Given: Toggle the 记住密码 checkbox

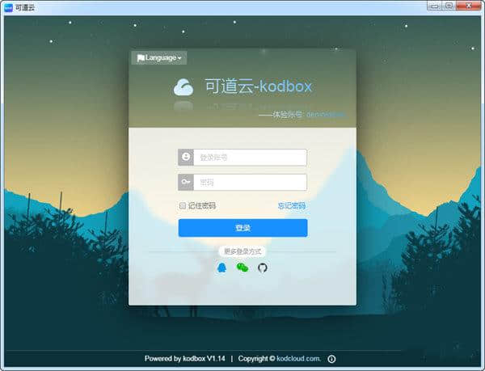Looking at the screenshot, I should [183, 205].
